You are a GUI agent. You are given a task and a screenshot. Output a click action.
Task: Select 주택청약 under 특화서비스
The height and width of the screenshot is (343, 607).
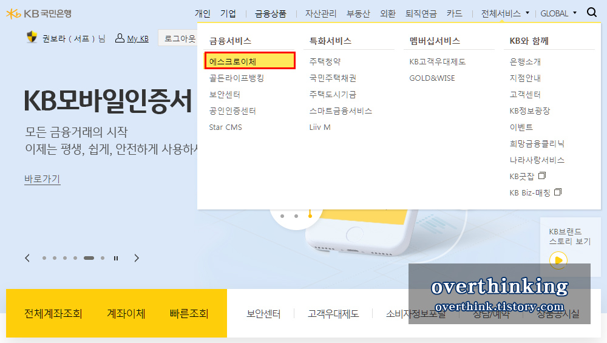[x=325, y=61]
